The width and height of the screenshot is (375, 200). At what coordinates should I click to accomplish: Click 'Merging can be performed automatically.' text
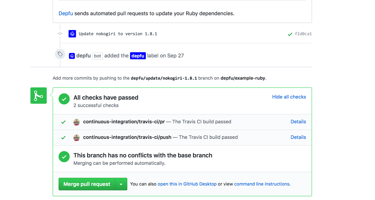[119, 163]
